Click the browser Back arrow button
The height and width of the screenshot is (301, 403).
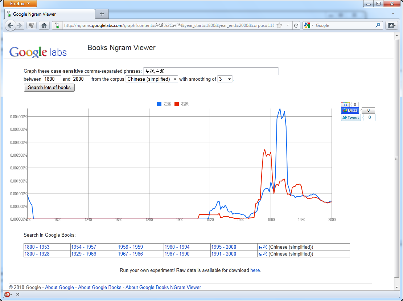(10, 25)
